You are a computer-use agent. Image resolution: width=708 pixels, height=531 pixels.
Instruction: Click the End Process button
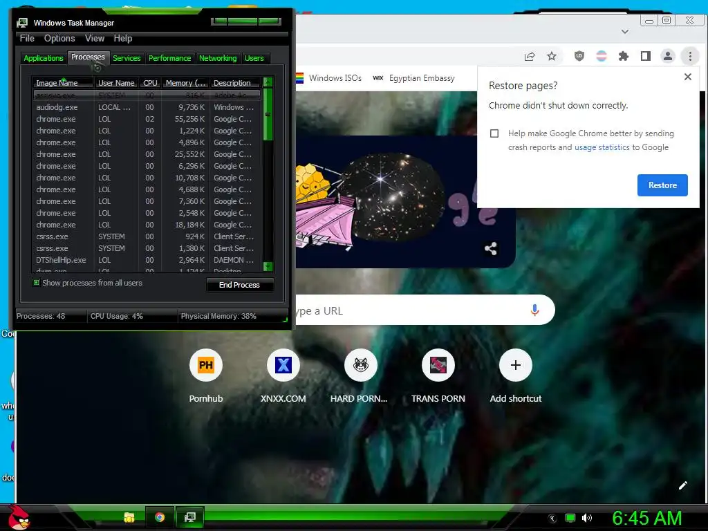tap(240, 285)
